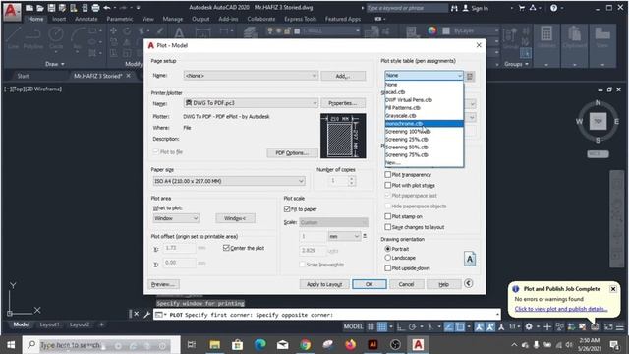629x354 pixels.
Task: Open the Paper size dropdown
Action: pos(229,181)
